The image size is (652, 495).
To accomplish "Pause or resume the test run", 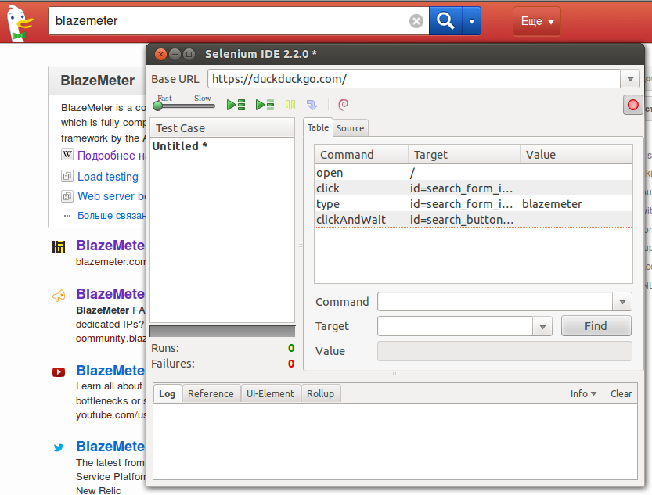I will tap(290, 105).
